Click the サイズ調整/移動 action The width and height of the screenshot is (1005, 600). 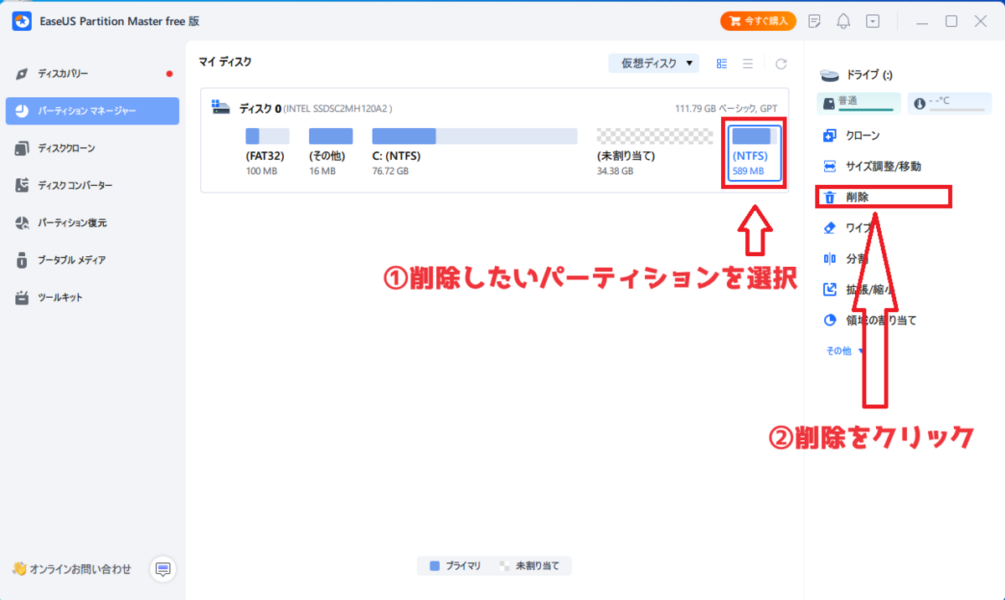872,167
